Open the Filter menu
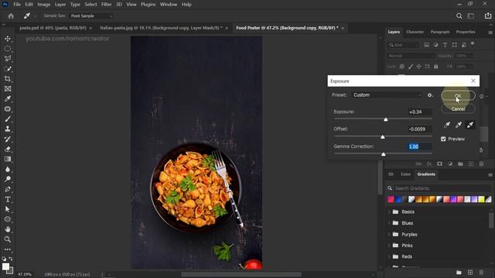This screenshot has width=495, height=278. (x=106, y=5)
